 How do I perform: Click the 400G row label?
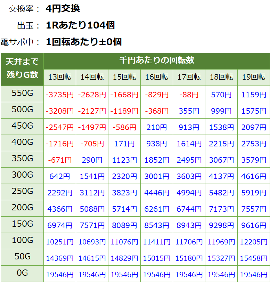pos(22,143)
